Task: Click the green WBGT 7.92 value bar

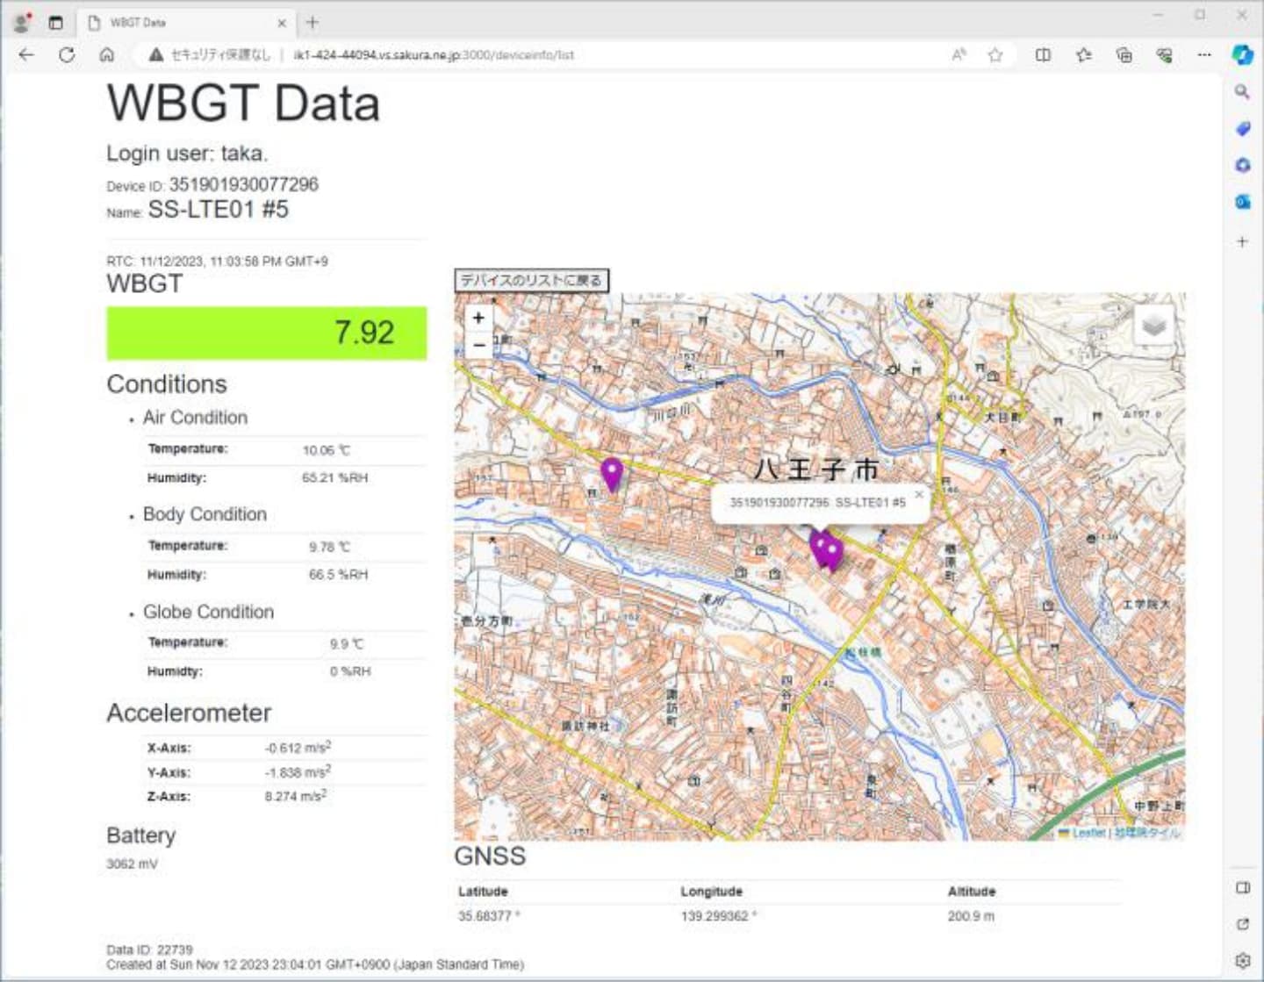Action: click(x=266, y=333)
